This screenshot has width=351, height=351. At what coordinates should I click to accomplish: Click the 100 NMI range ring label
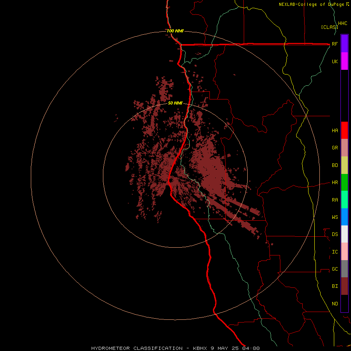175,31
